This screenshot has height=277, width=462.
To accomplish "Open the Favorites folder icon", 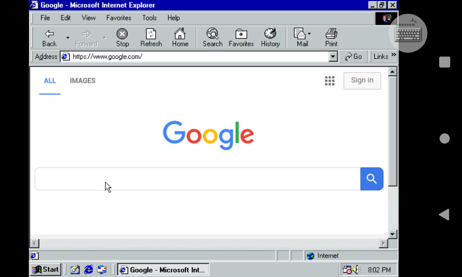I will click(x=241, y=34).
